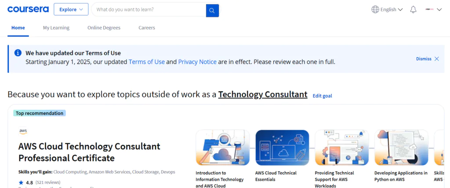The height and width of the screenshot is (188, 450).
Task: Open the Online Degrees tab
Action: [104, 28]
